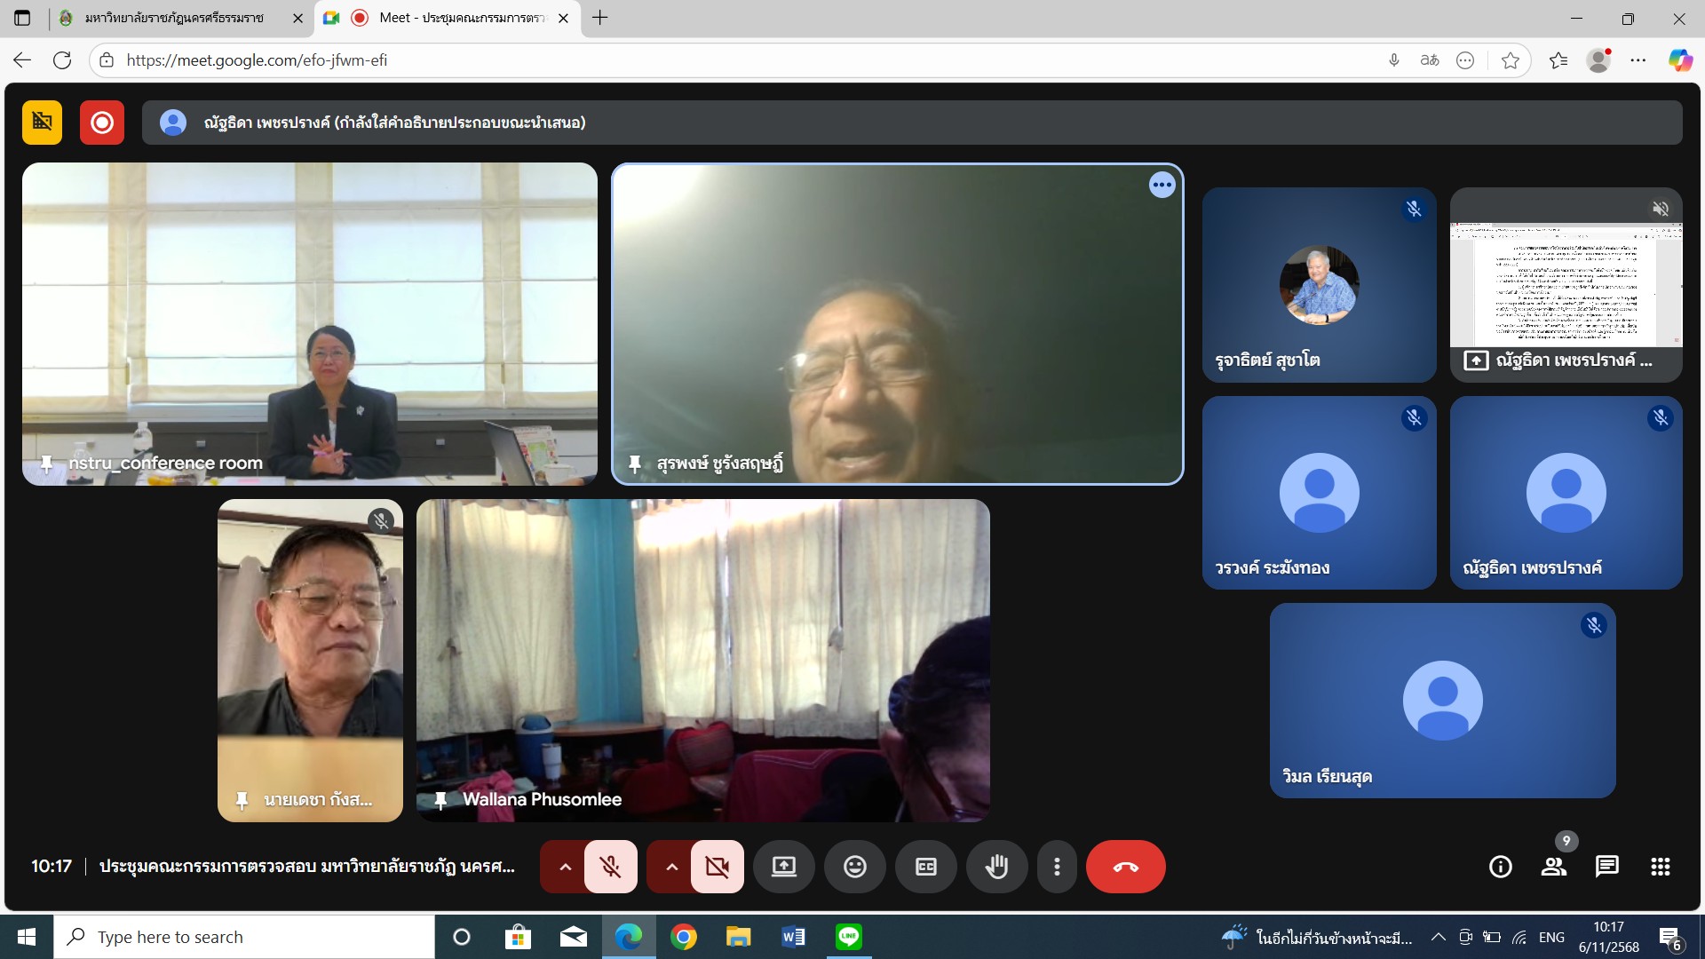Image resolution: width=1705 pixels, height=959 pixels.
Task: Click the red leave call button
Action: 1125,867
